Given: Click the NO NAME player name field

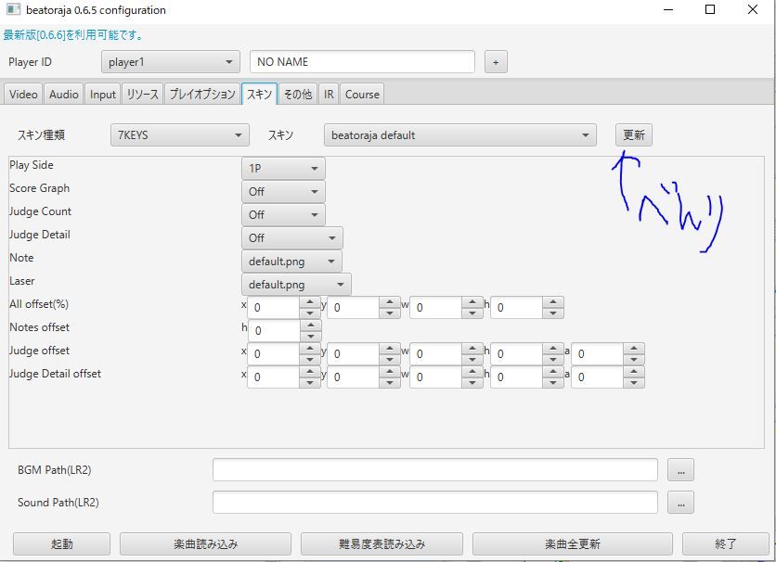Looking at the screenshot, I should pyautogui.click(x=362, y=62).
